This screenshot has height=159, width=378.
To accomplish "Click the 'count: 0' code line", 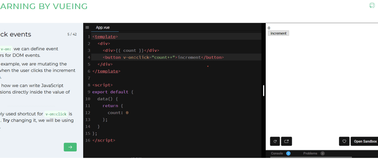I will click(118, 113).
